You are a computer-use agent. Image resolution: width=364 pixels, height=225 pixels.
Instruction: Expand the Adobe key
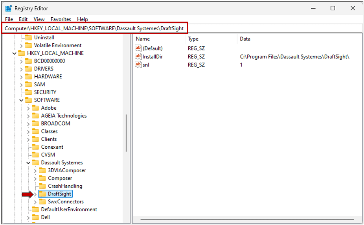pos(28,108)
